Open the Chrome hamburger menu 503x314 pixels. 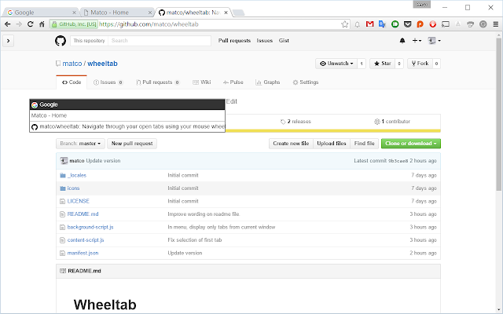pos(496,24)
